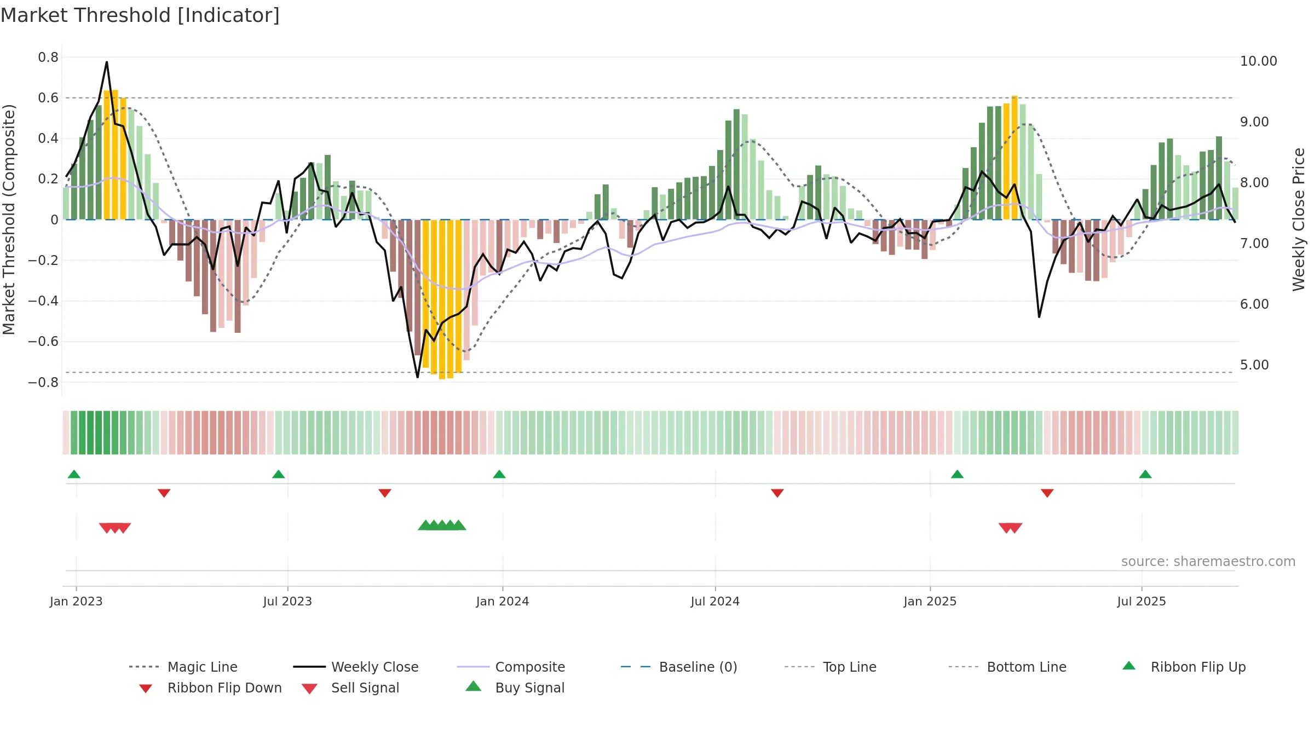1314x739 pixels.
Task: Click the Ribbon Flip Up marker at Jan 2023
Action: coord(74,474)
